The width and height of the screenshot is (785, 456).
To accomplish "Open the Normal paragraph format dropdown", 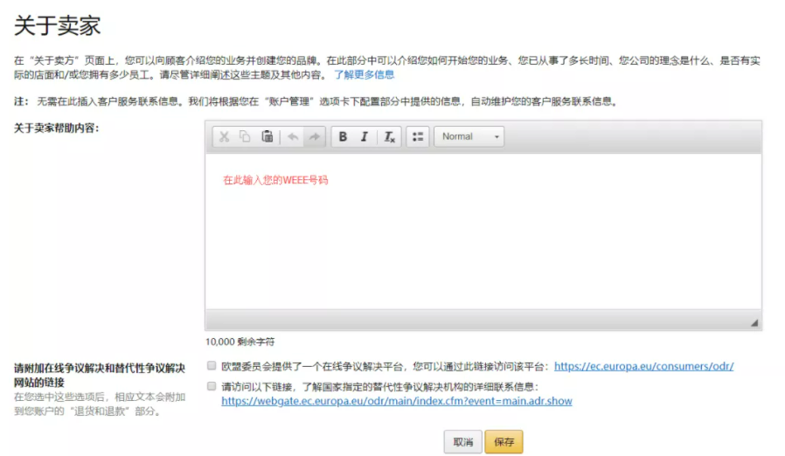I will point(469,136).
